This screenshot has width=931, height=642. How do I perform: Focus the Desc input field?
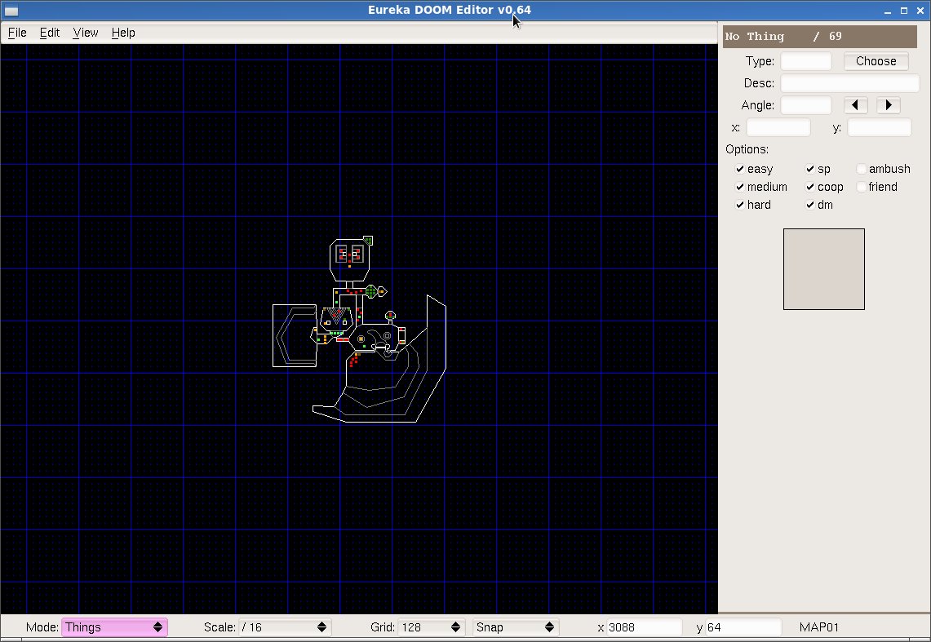pos(849,83)
